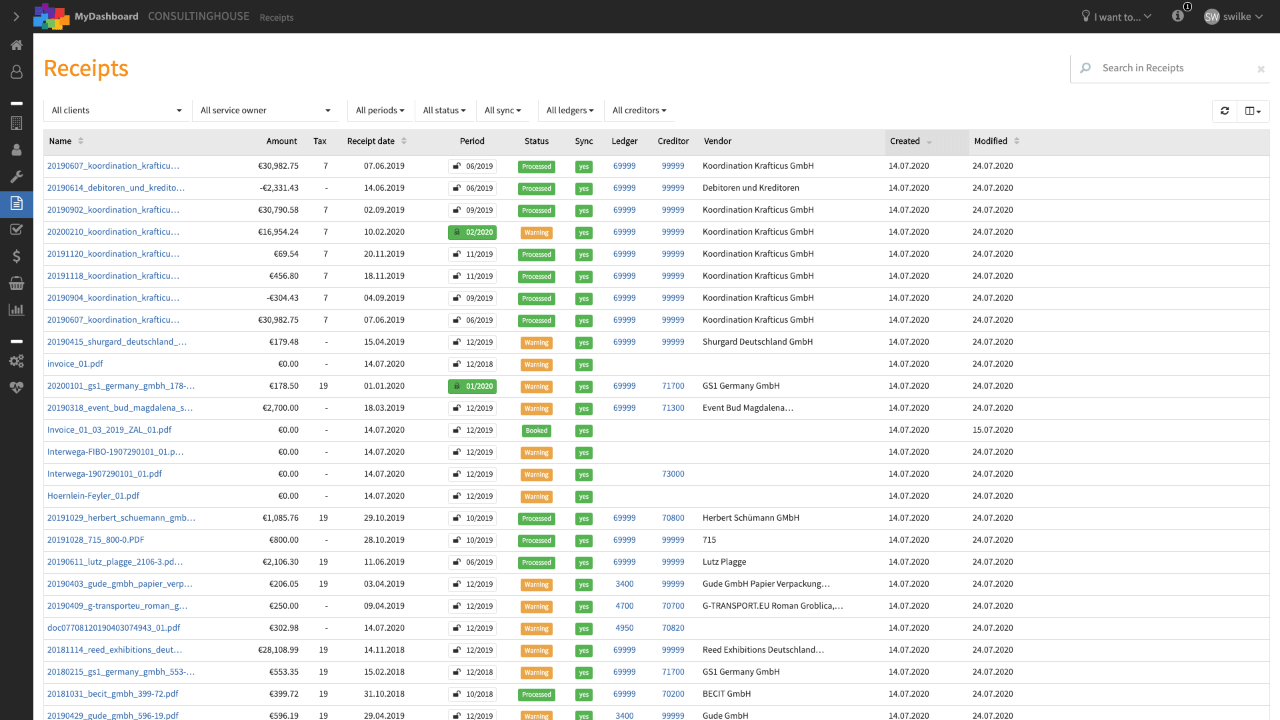
Task: Open the info notification icon
Action: coord(1178,16)
